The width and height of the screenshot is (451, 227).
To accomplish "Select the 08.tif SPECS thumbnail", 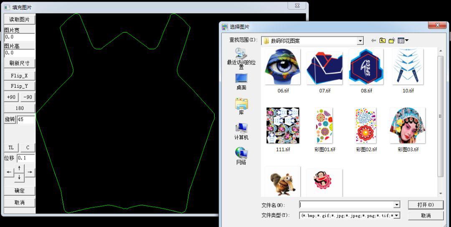I will click(x=366, y=66).
